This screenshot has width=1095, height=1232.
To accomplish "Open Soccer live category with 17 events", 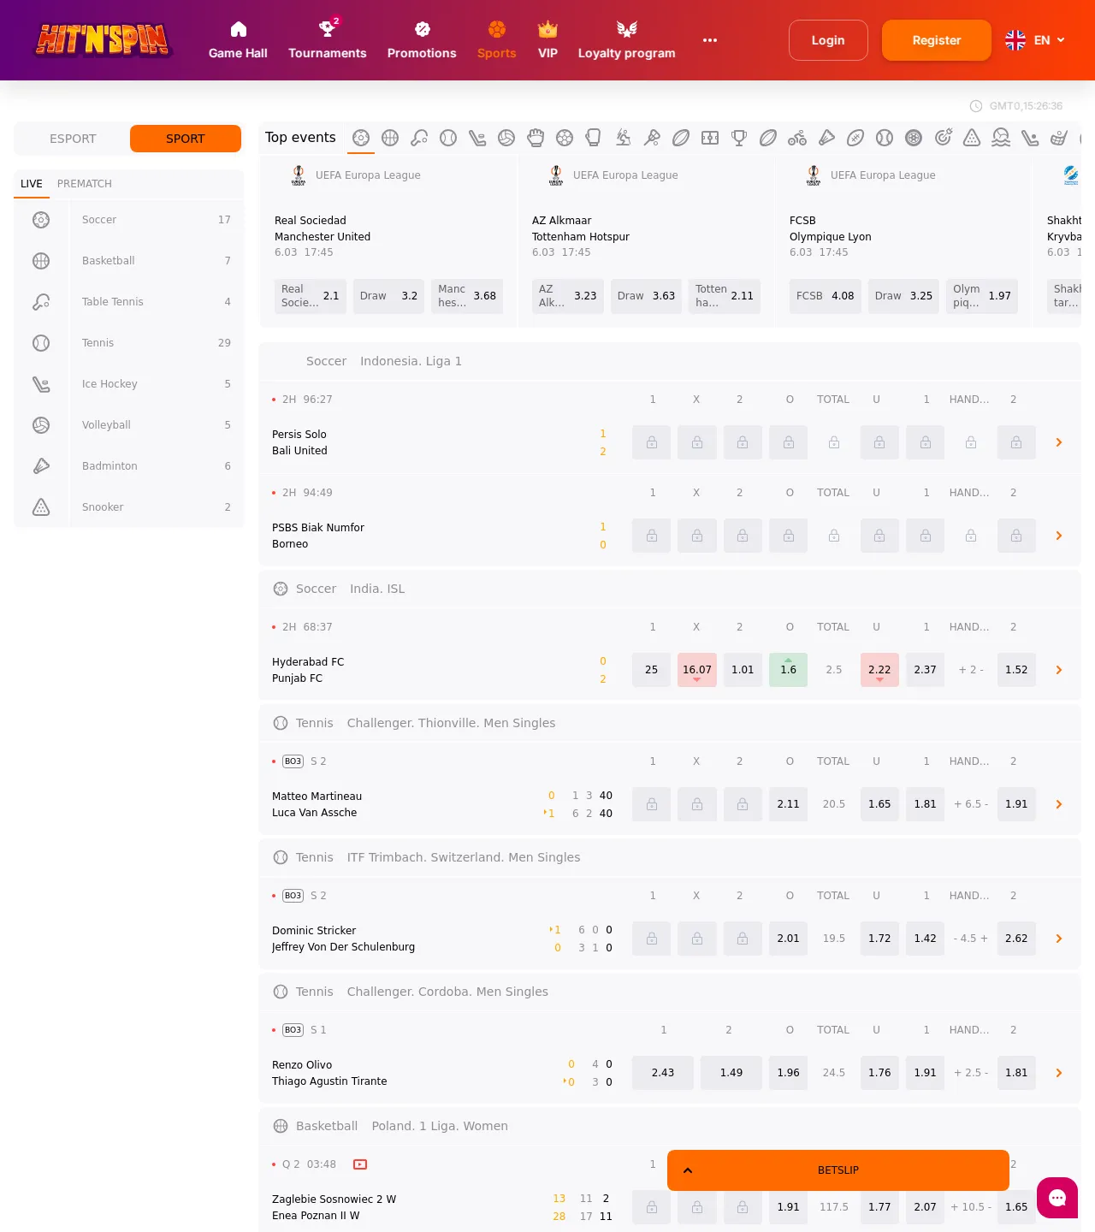I will point(128,220).
